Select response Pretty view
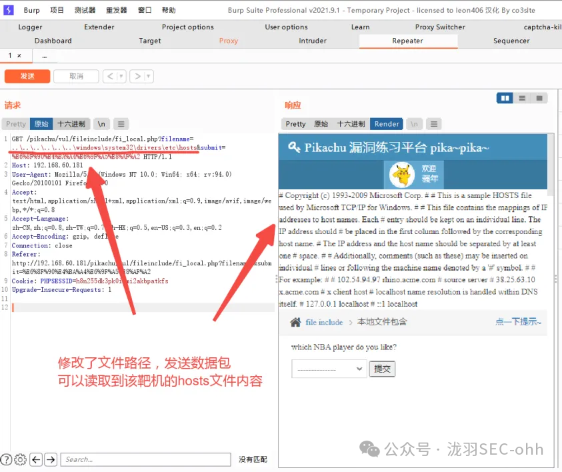562x472 pixels. (x=295, y=124)
